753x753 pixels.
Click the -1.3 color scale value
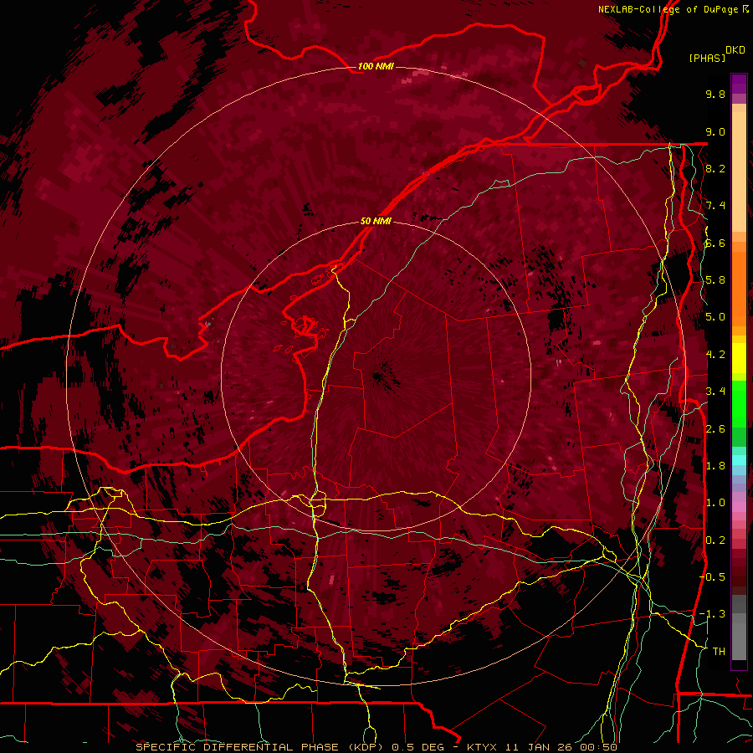pos(712,614)
